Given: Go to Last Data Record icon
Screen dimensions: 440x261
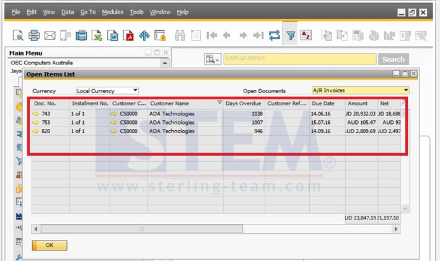Looking at the screenshot, I should click(x=258, y=35).
